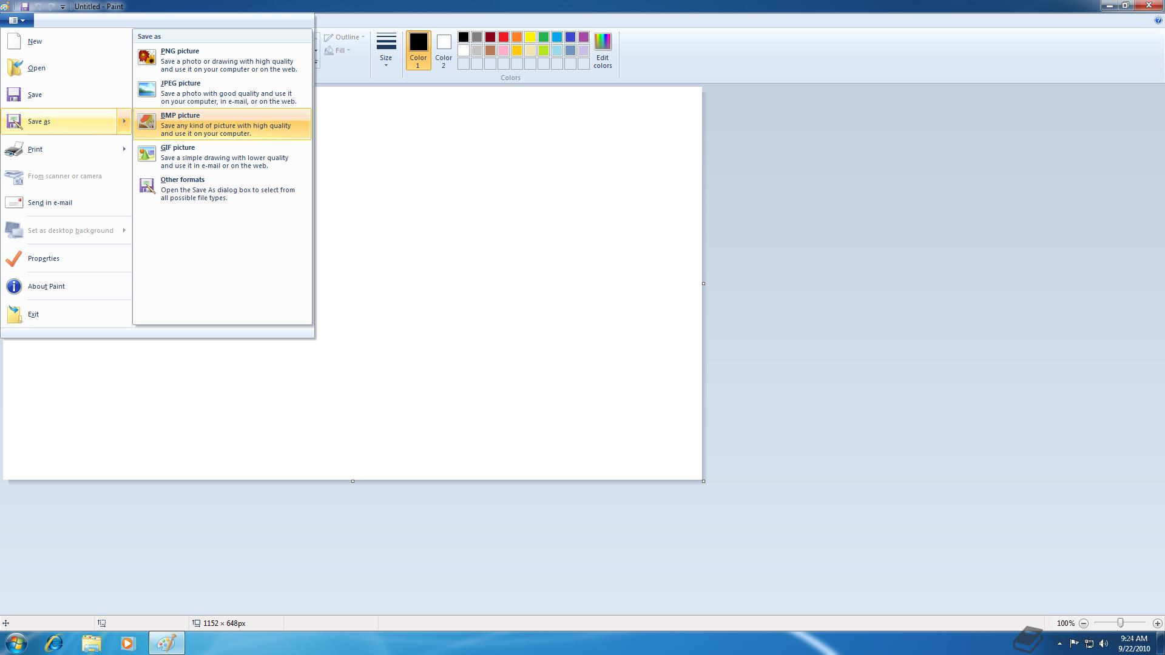The width and height of the screenshot is (1165, 655).
Task: Click the JPEG picture landscape icon
Action: (147, 89)
